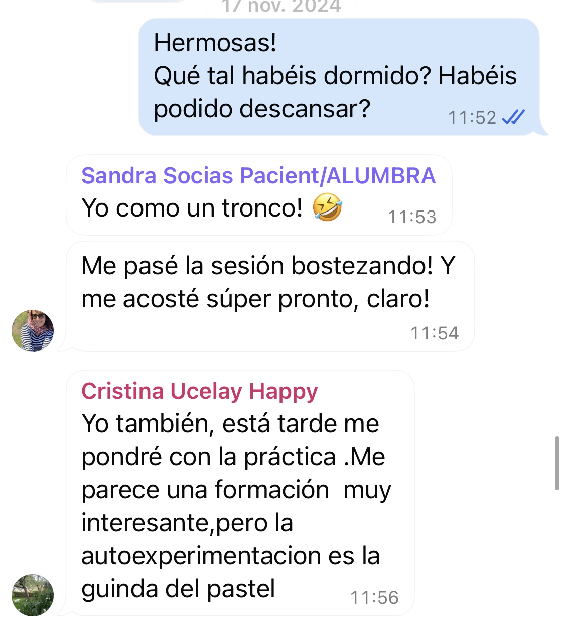564x633 pixels.
Task: Click the chat scrollbar handle
Action: [557, 463]
